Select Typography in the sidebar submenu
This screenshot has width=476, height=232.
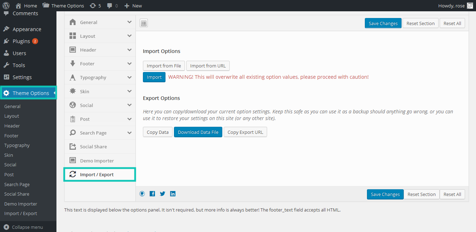(x=17, y=145)
